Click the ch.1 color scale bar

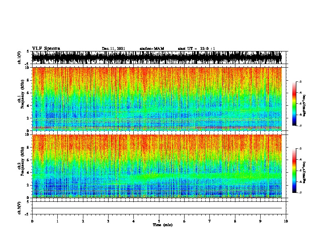tap(294, 104)
